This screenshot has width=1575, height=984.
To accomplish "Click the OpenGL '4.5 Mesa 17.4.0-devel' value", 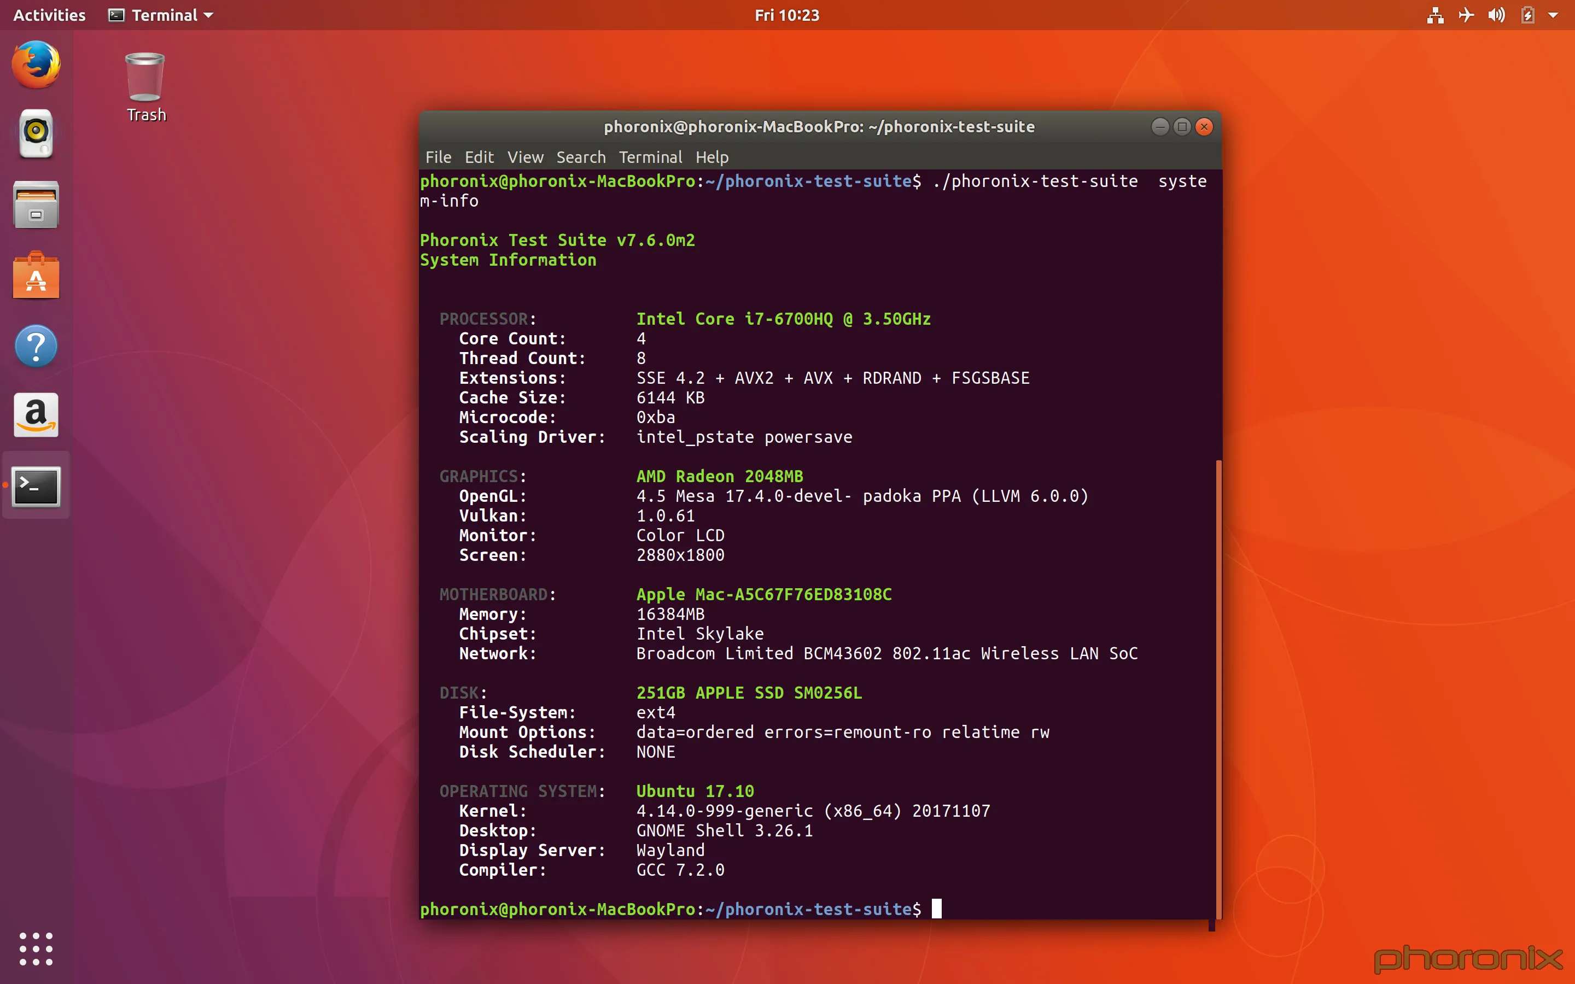I will [862, 496].
